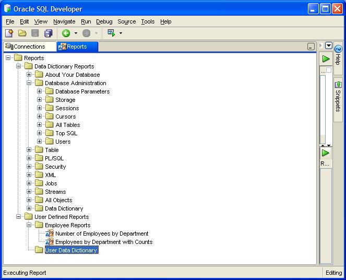Click the Save disk toolbar icon
This screenshot has width=346, height=280.
pos(35,33)
